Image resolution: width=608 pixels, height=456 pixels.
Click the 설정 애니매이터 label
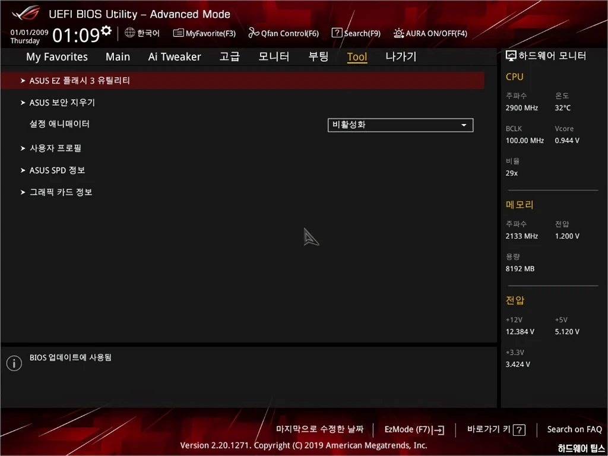(x=59, y=124)
